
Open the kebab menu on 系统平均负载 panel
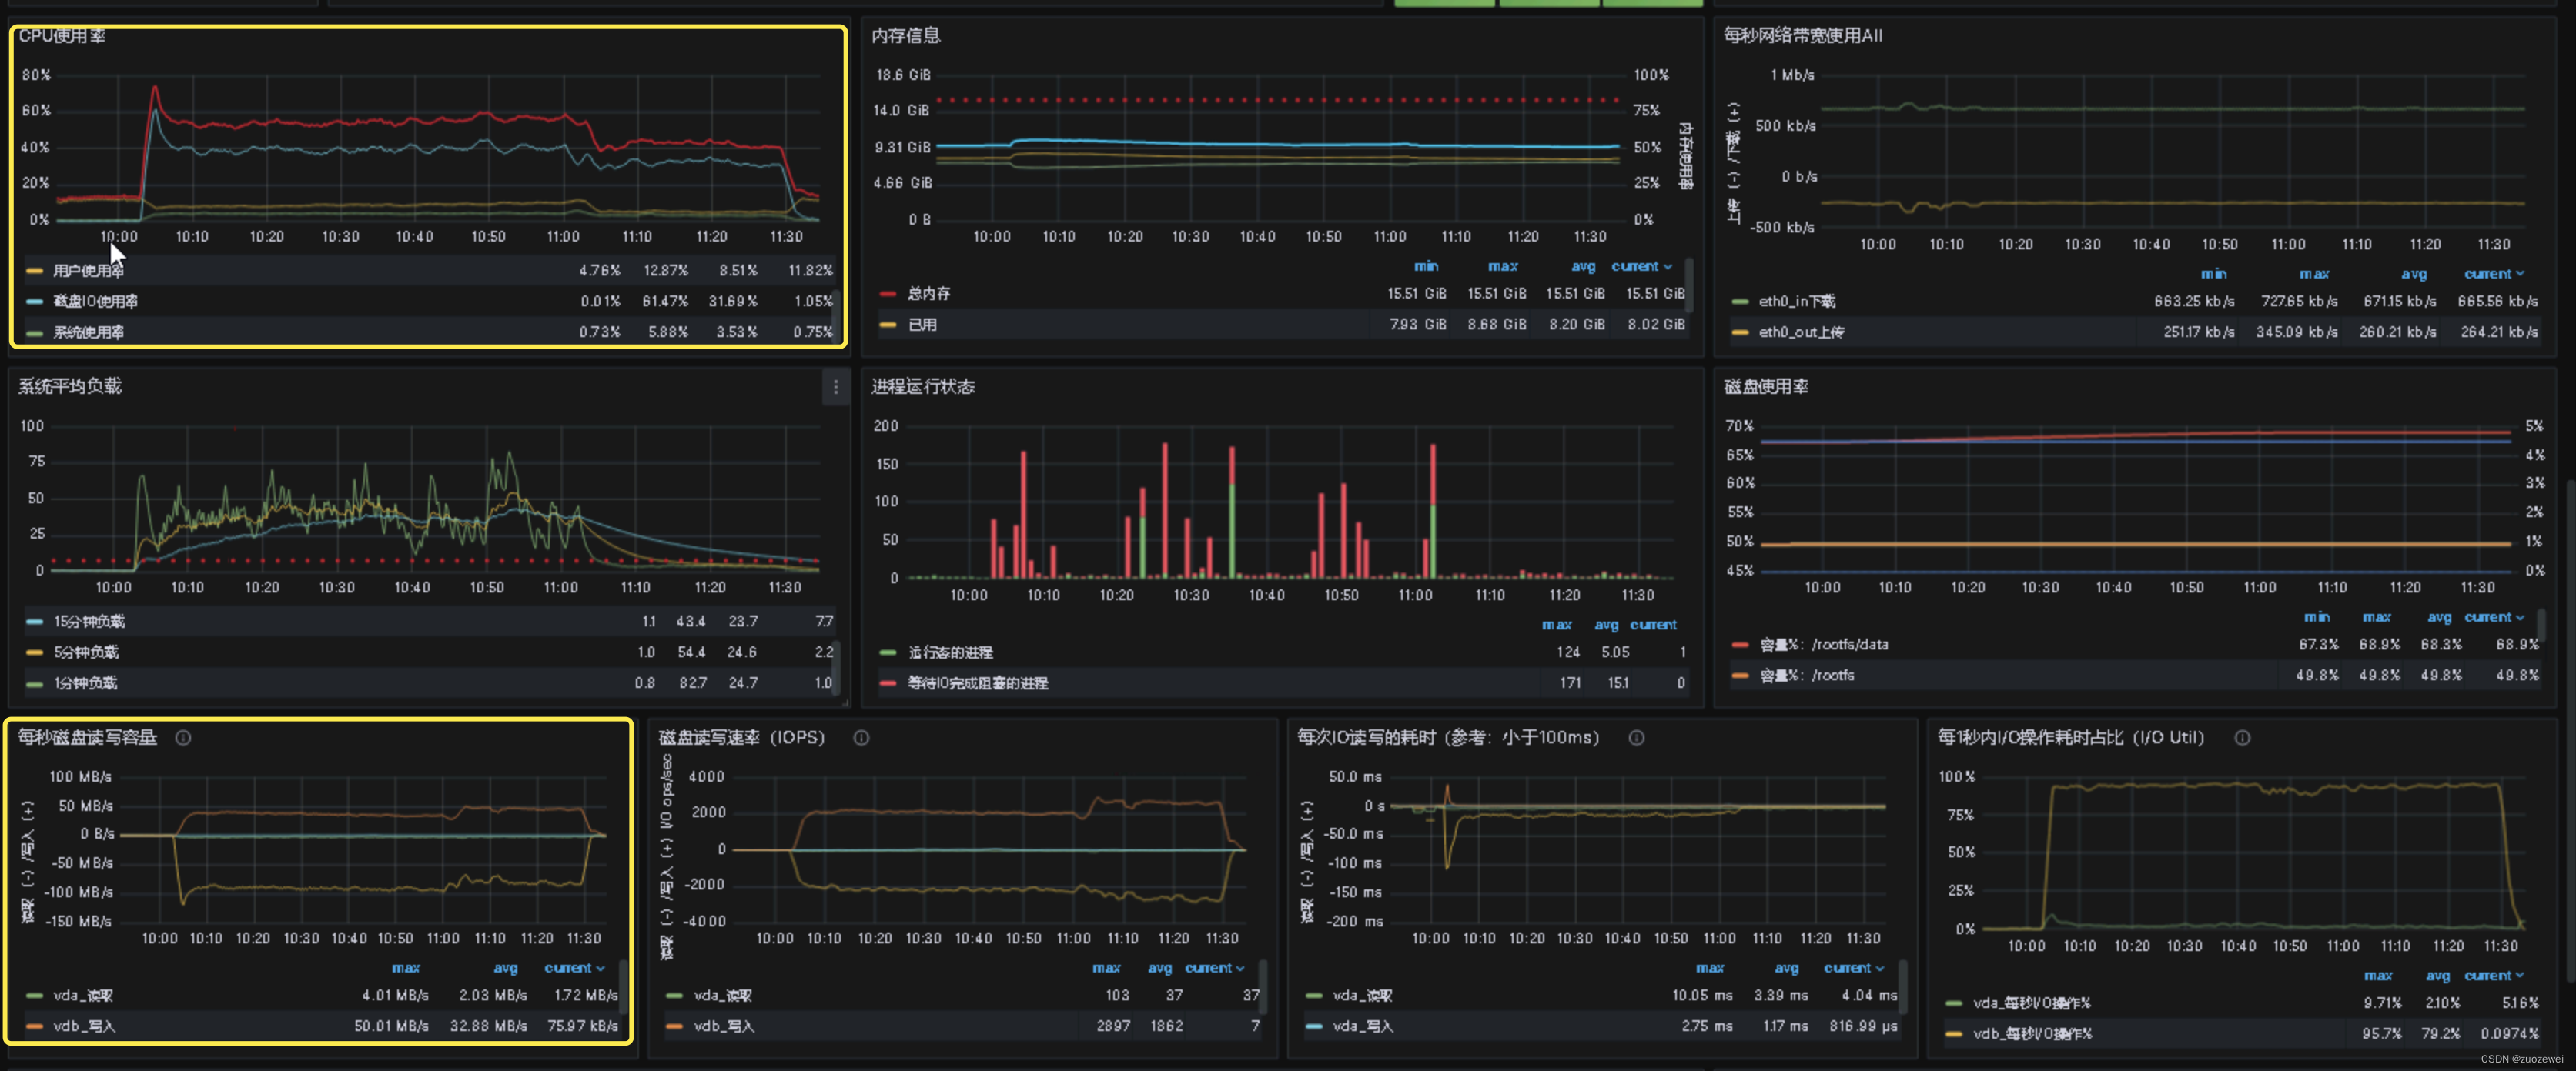tap(836, 388)
